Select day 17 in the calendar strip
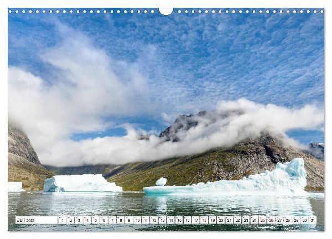This screenshot has width=332, height=239. pyautogui.click(x=196, y=220)
